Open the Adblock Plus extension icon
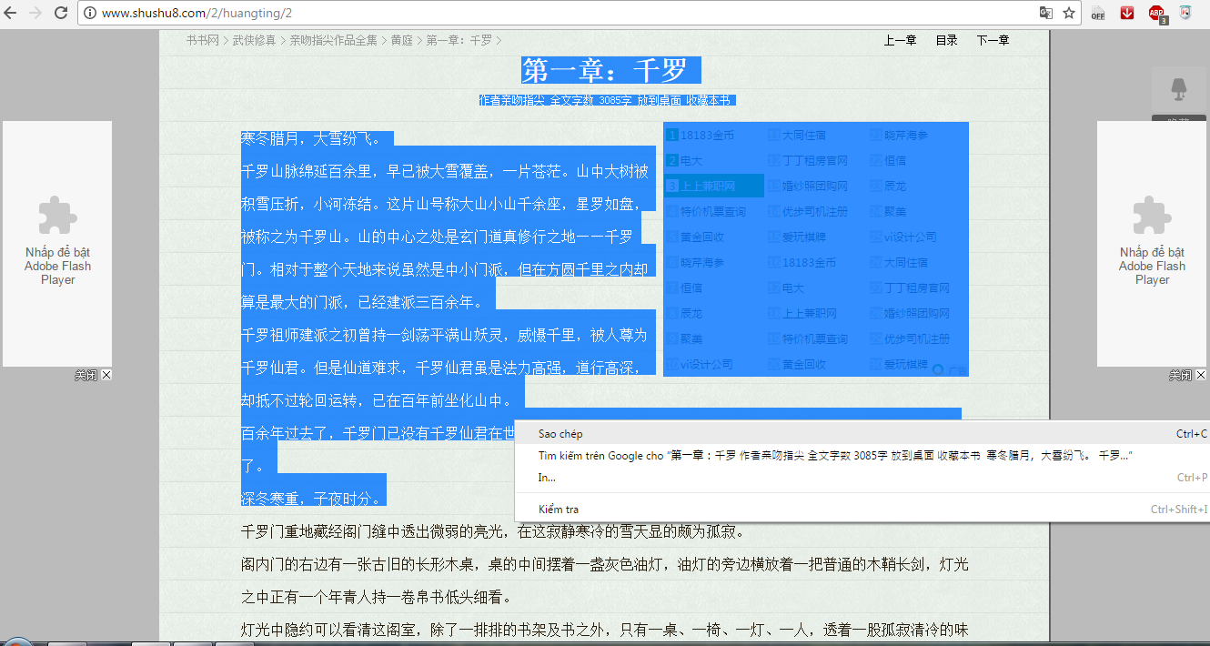Viewport: 1210px width, 646px height. [1156, 14]
